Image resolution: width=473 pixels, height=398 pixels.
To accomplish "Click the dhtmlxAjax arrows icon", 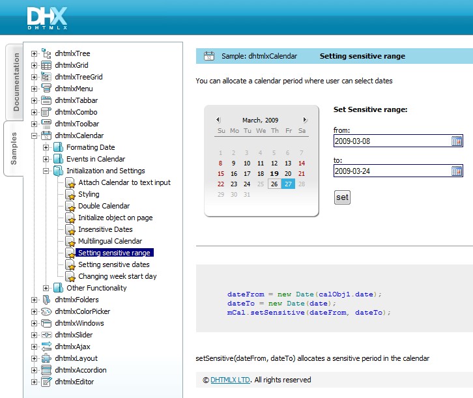I will [x=46, y=347].
